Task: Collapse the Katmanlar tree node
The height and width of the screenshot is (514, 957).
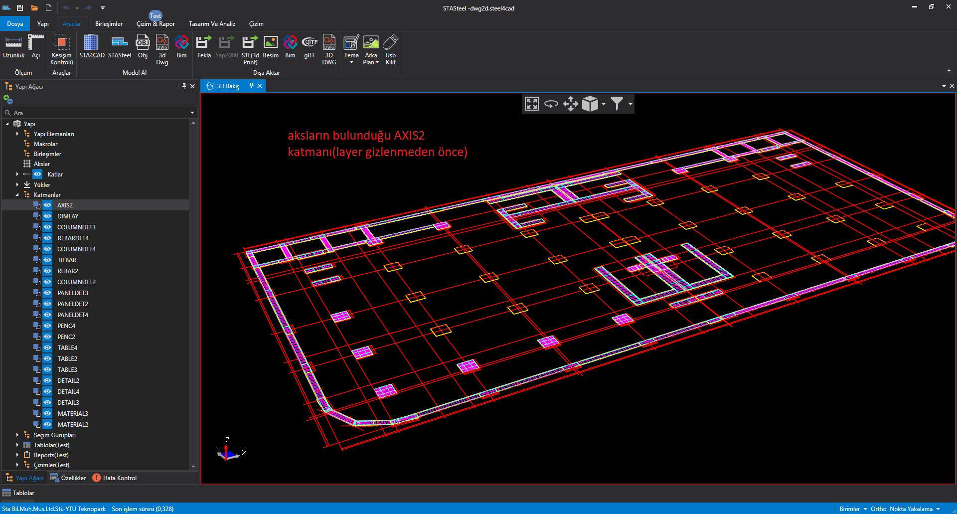Action: coord(17,195)
